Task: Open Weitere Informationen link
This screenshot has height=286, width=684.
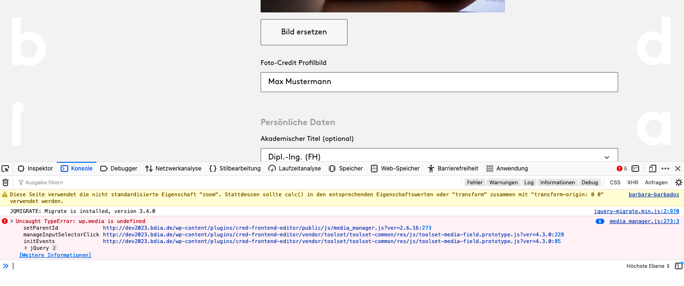Action: (x=55, y=255)
